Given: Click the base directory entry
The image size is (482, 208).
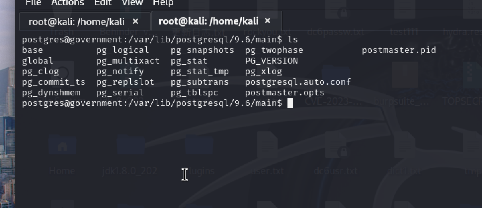Looking at the screenshot, I should tap(33, 50).
